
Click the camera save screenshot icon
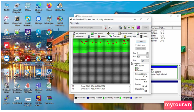point(129,28)
